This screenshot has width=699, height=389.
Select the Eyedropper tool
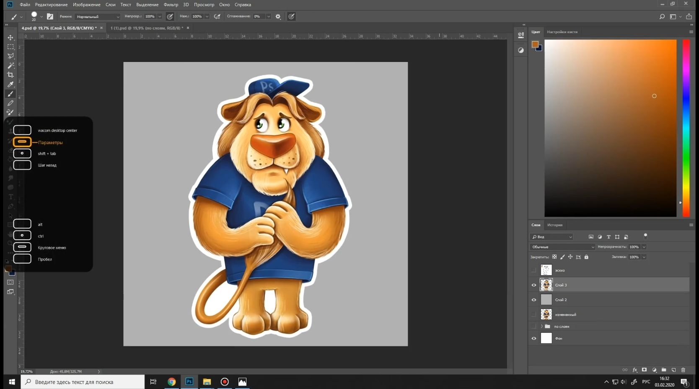point(10,84)
